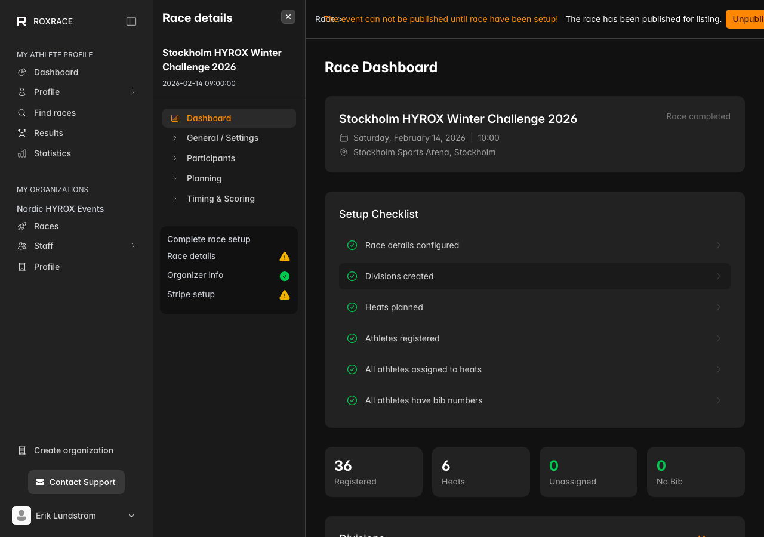Expand the athlete Profile submenu chevron

click(133, 92)
